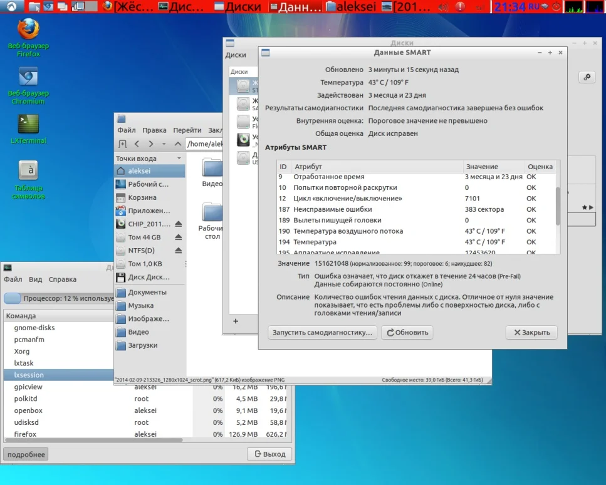606x485 pixels.
Task: Click the "Обновить" refresh button
Action: coord(407,333)
